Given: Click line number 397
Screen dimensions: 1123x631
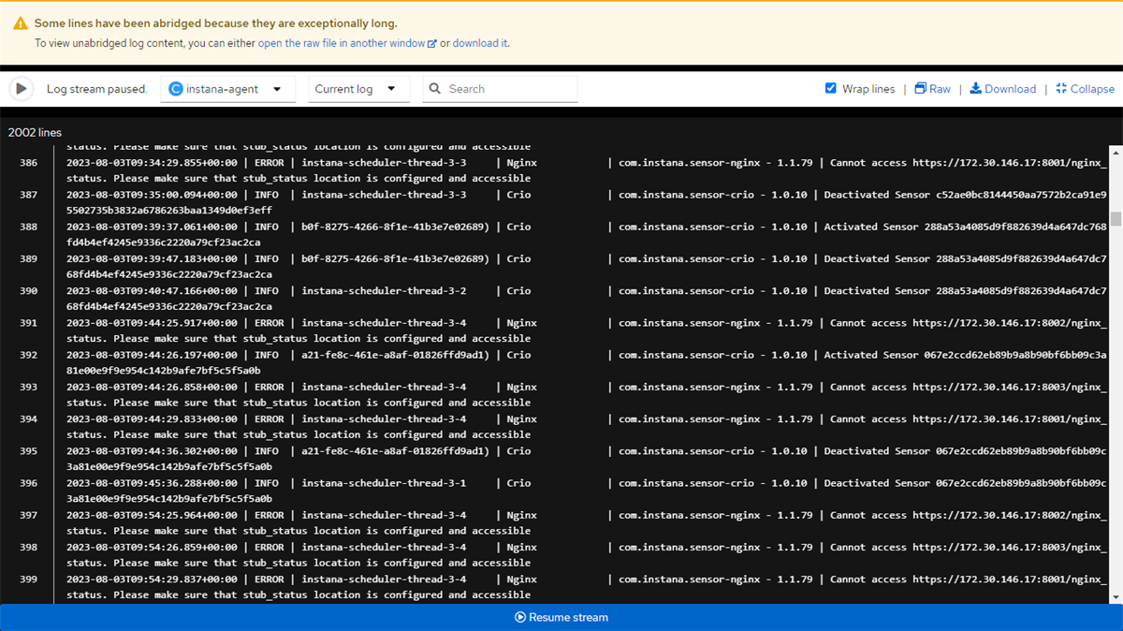Looking at the screenshot, I should click(x=28, y=515).
